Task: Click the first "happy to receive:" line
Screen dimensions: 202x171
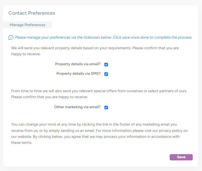Action: (26, 54)
